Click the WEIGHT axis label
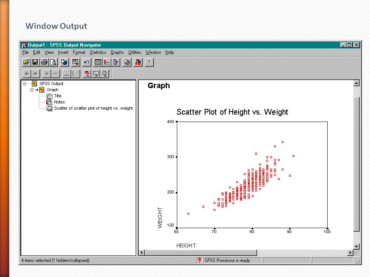The height and width of the screenshot is (277, 370). (160, 218)
